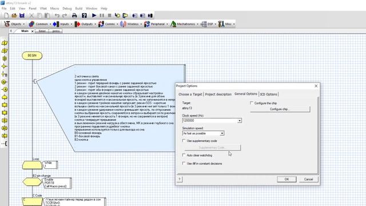The image size is (366, 206).
Task: Select the Input flowchart icon
Action: (5, 43)
